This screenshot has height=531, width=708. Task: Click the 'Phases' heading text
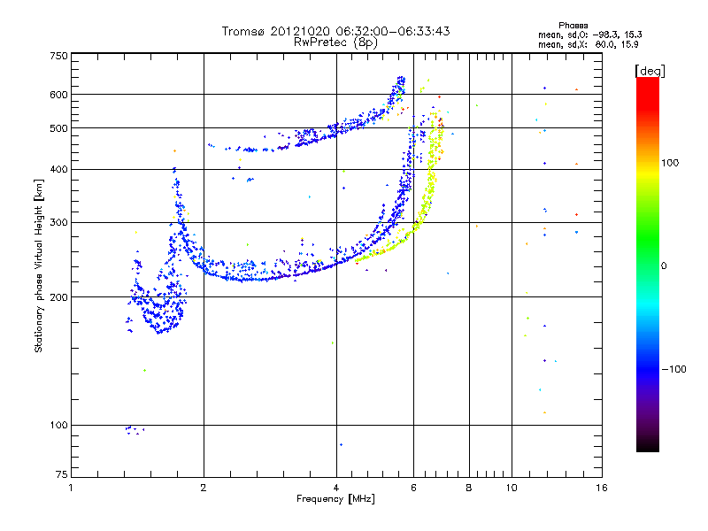pyautogui.click(x=573, y=26)
